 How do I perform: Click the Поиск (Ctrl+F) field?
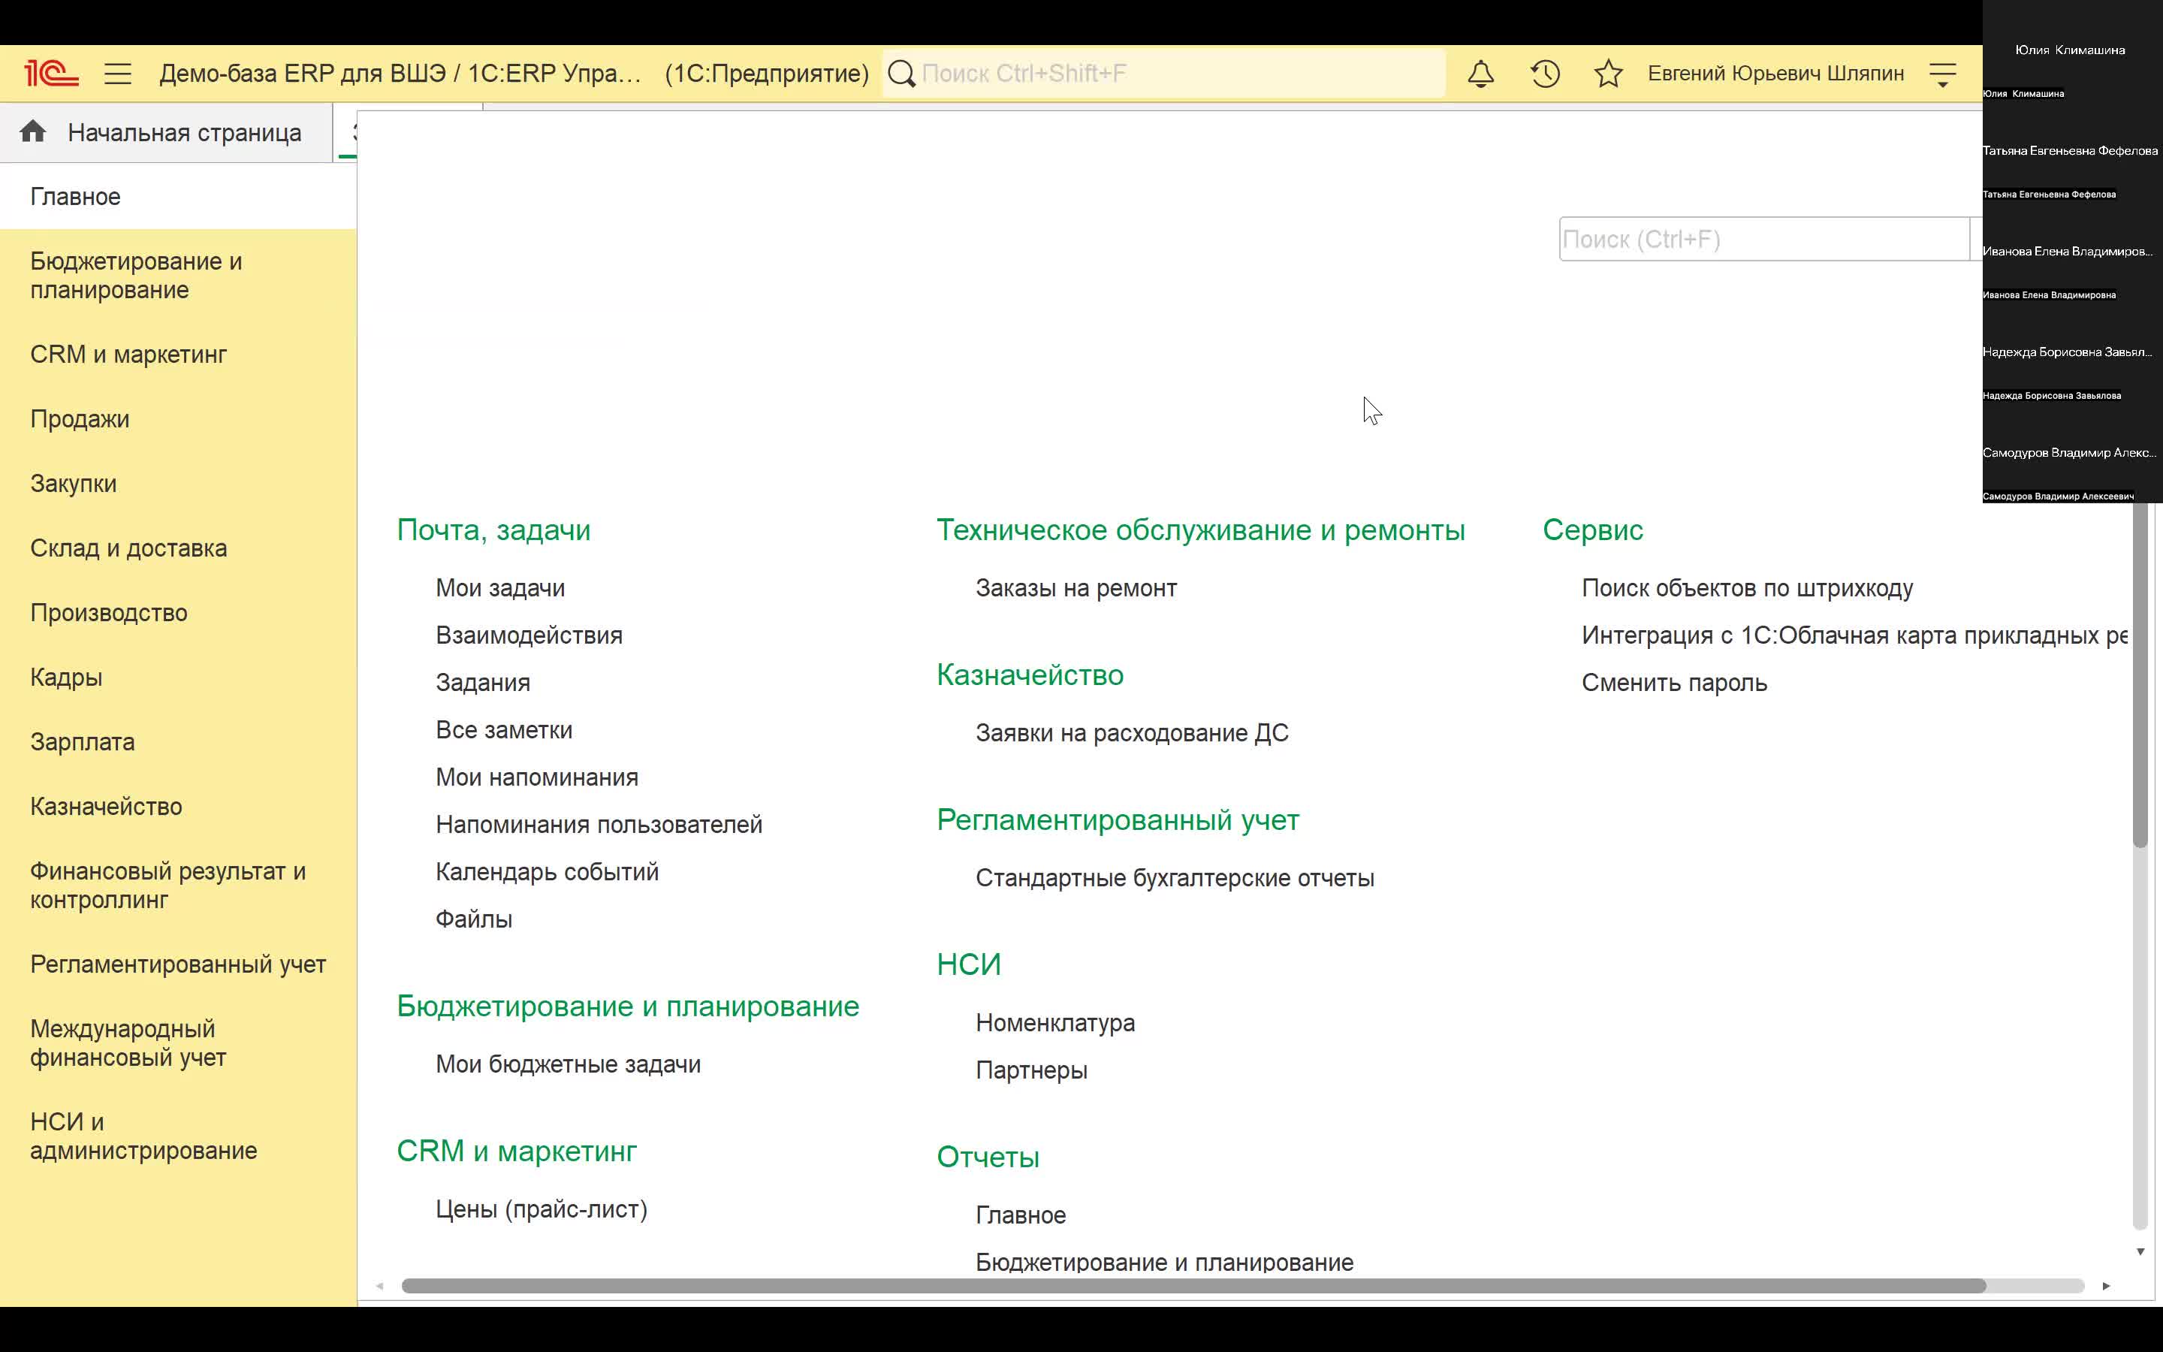[x=1763, y=240]
